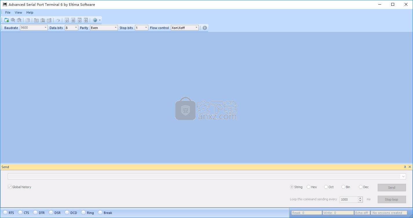Open the File menu
Screen dimensions: 413x218
tap(8, 12)
